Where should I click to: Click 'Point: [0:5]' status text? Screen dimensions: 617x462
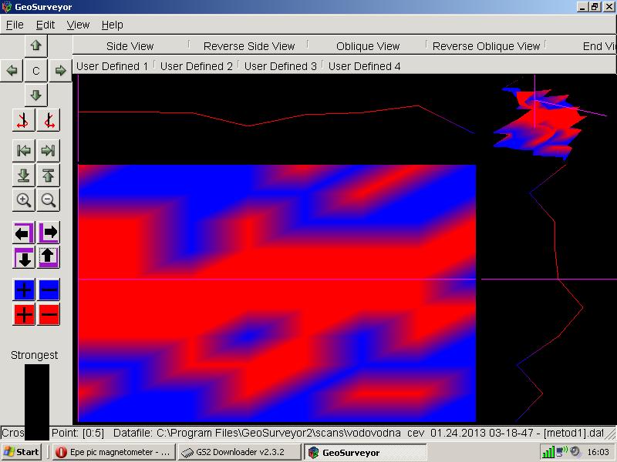pyautogui.click(x=78, y=433)
